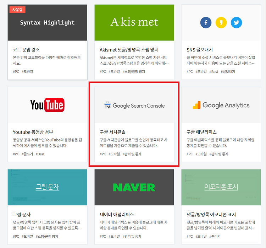Click the 구글 서치콘솔 description text

coord(134,143)
